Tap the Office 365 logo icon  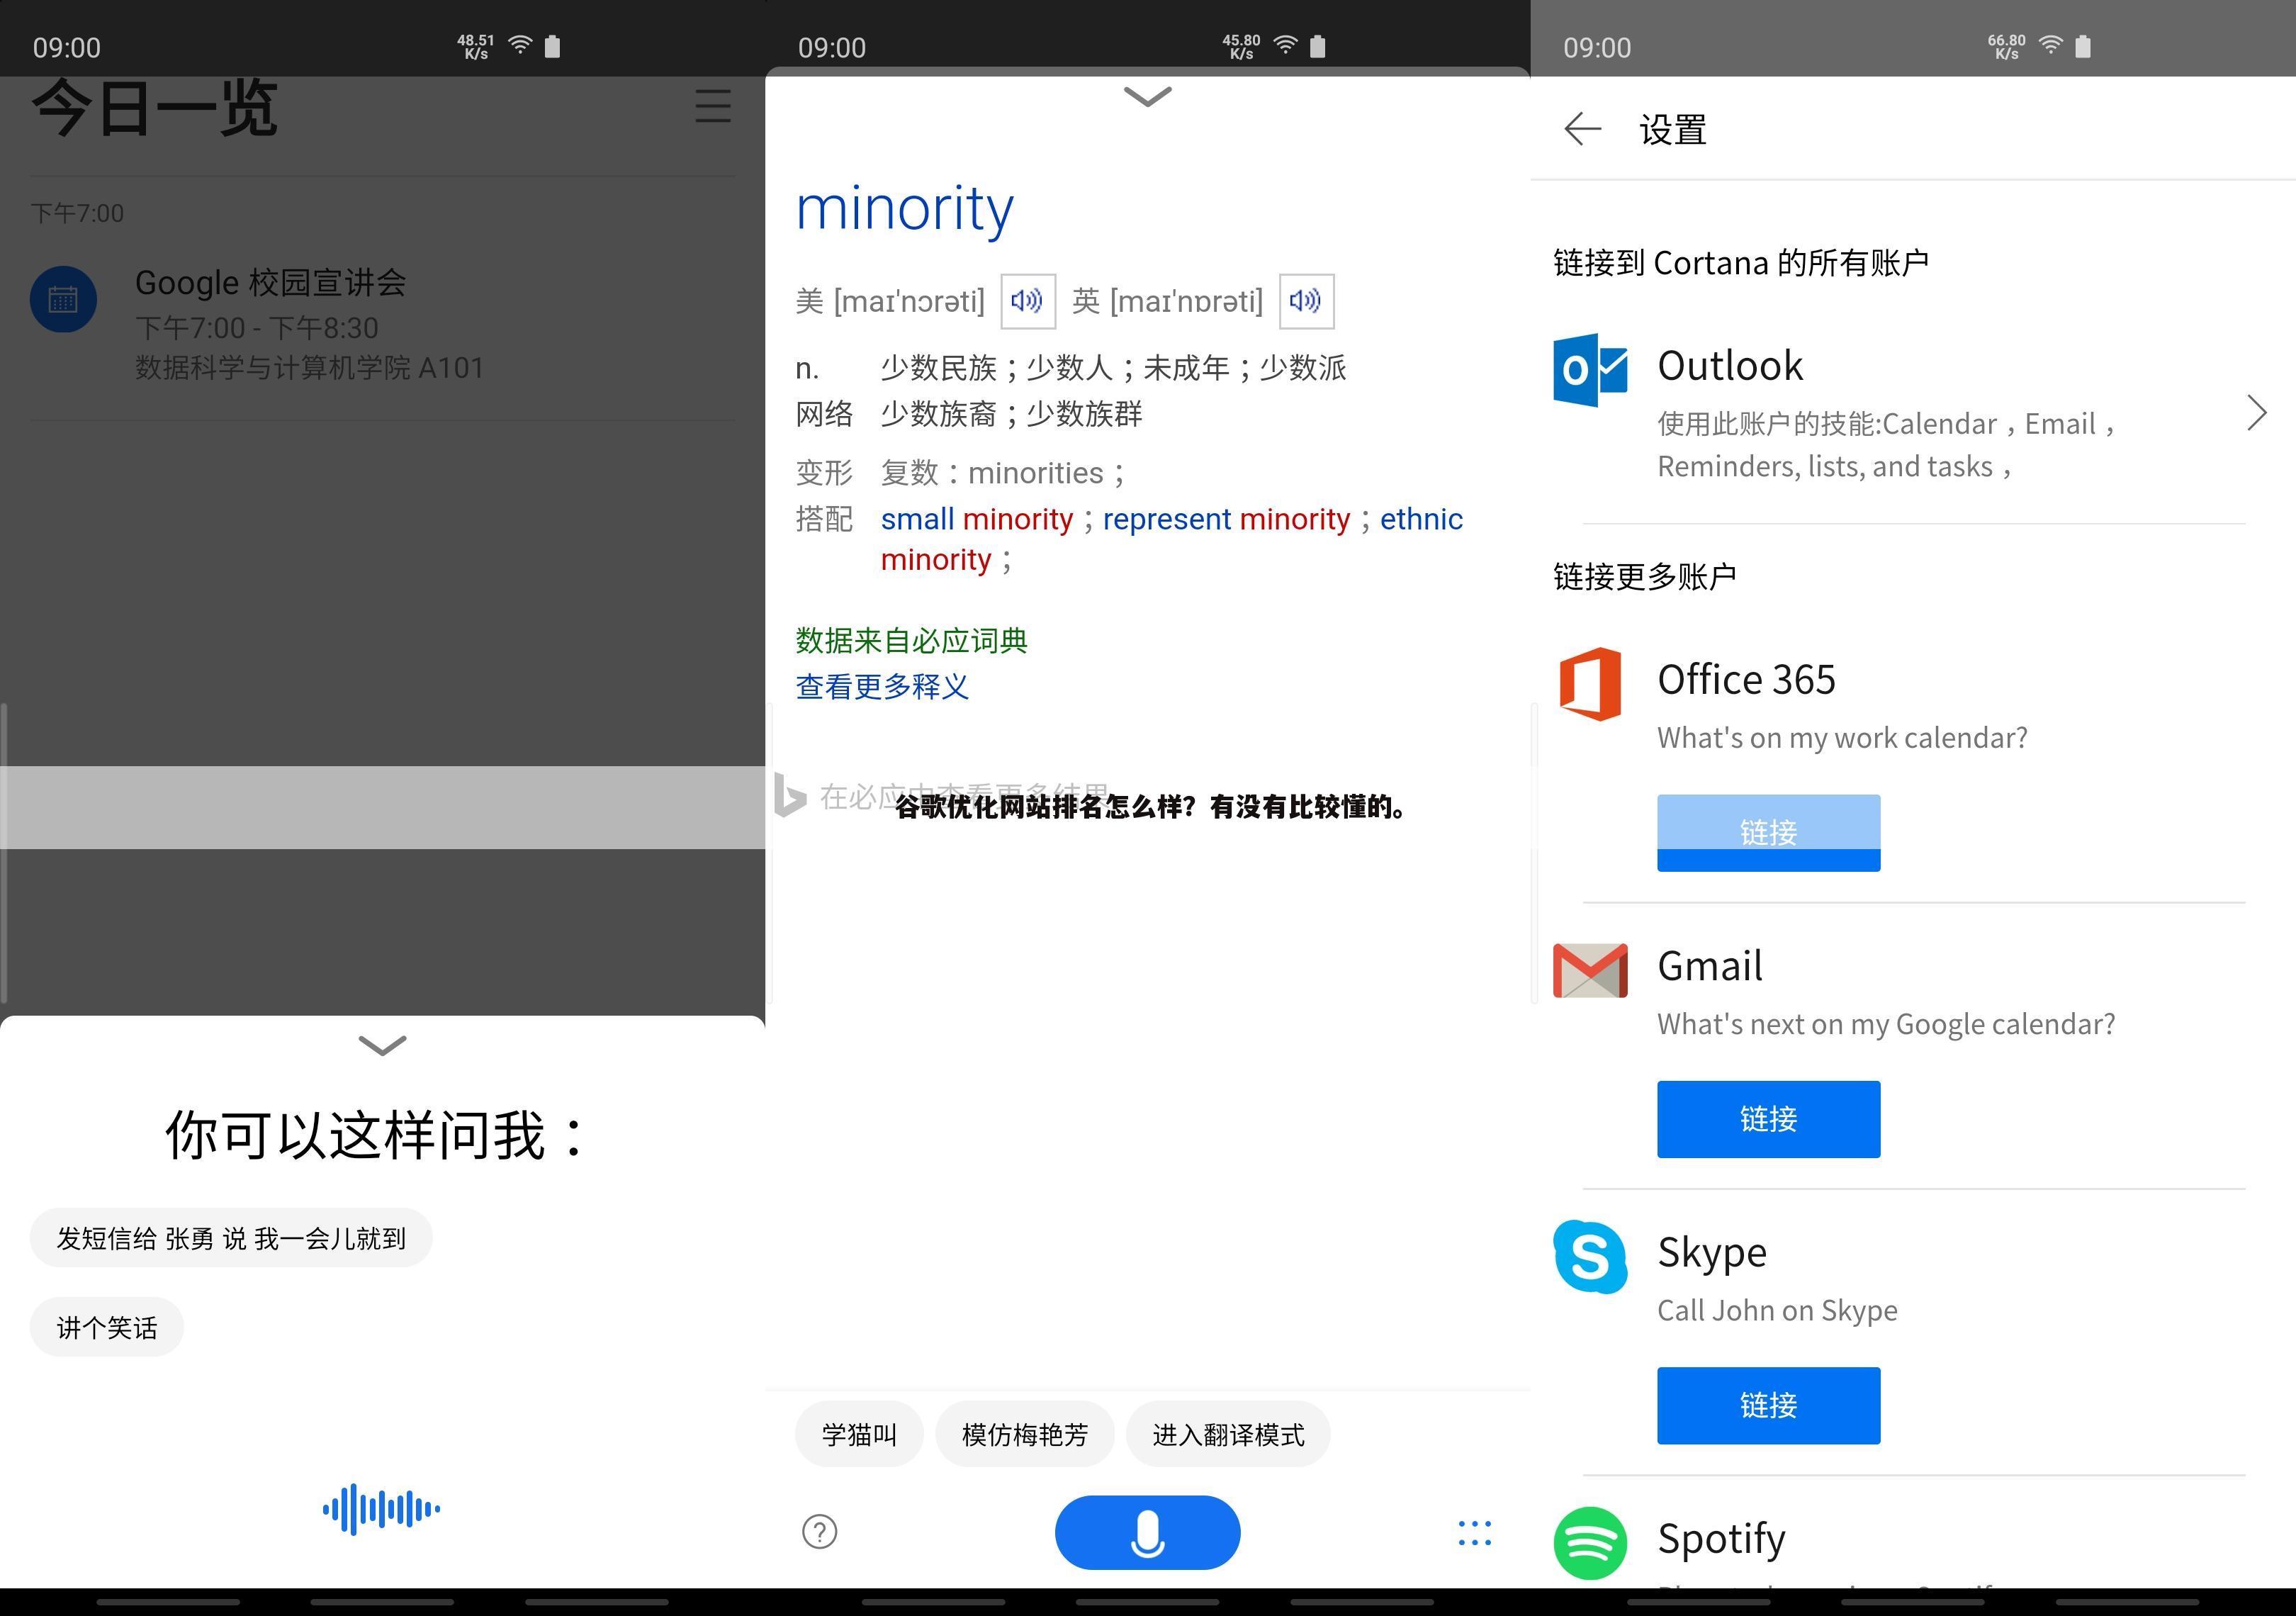[x=1590, y=683]
